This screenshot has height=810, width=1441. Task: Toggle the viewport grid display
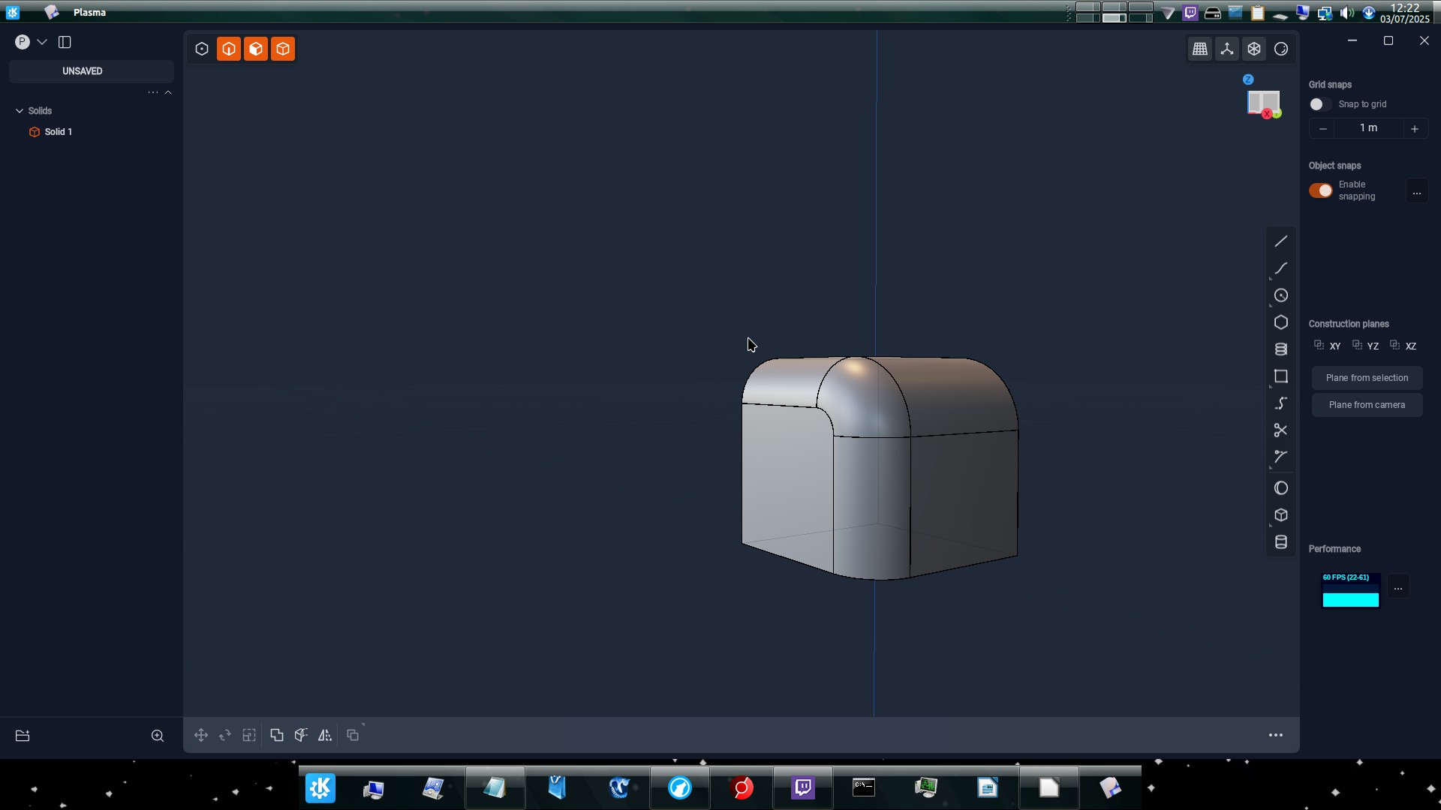(x=1200, y=49)
